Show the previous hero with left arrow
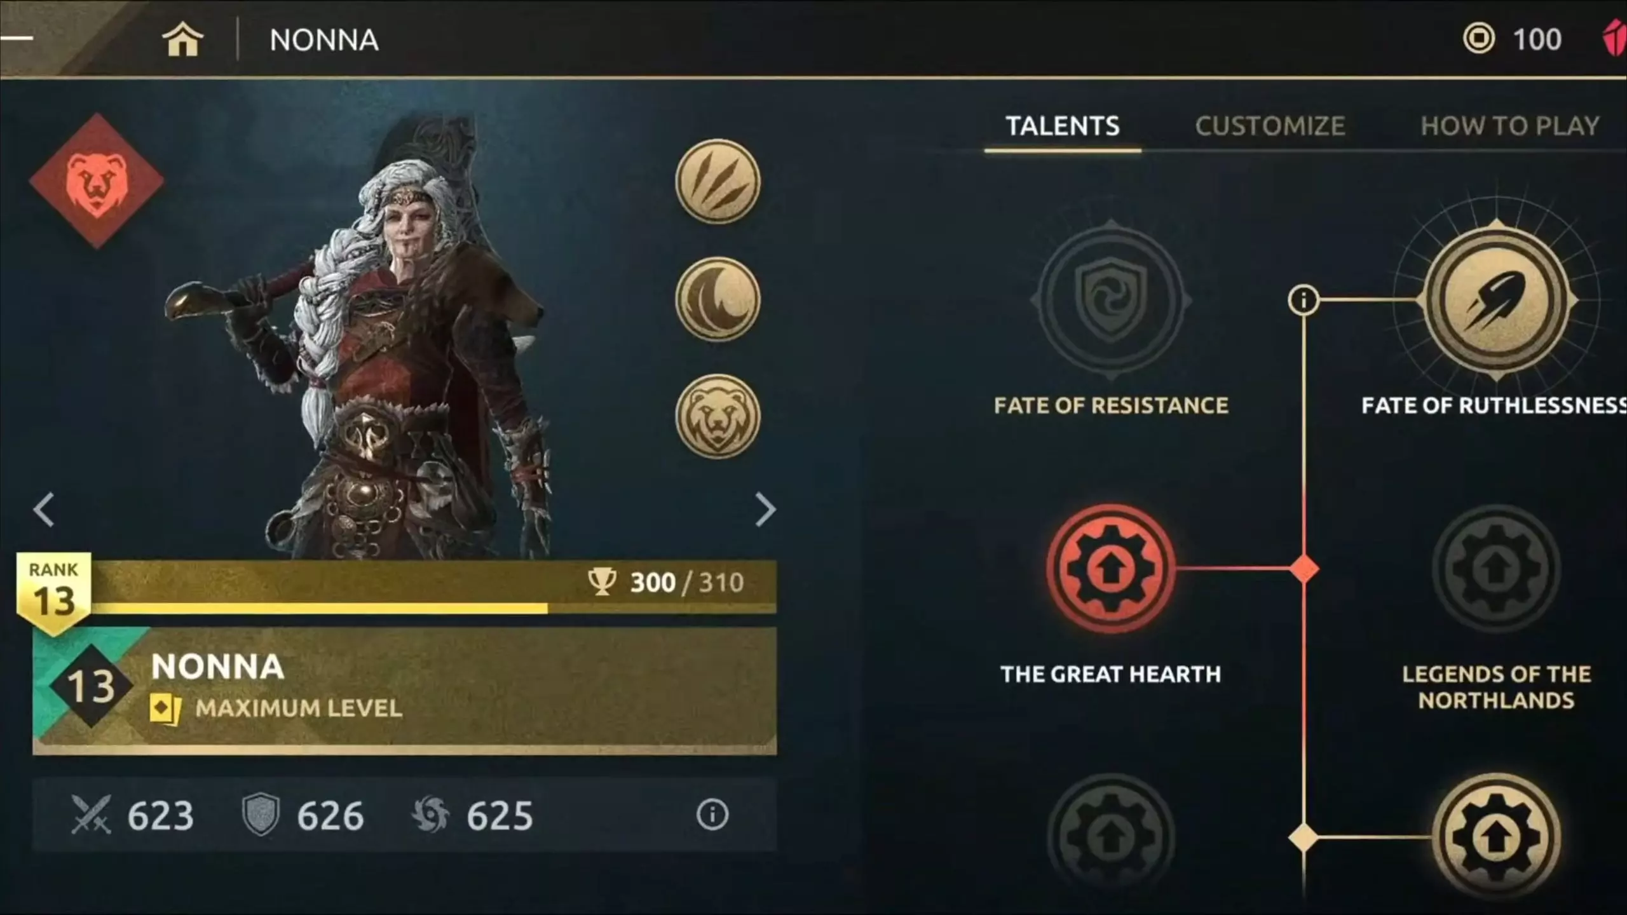The width and height of the screenshot is (1627, 915). [44, 510]
